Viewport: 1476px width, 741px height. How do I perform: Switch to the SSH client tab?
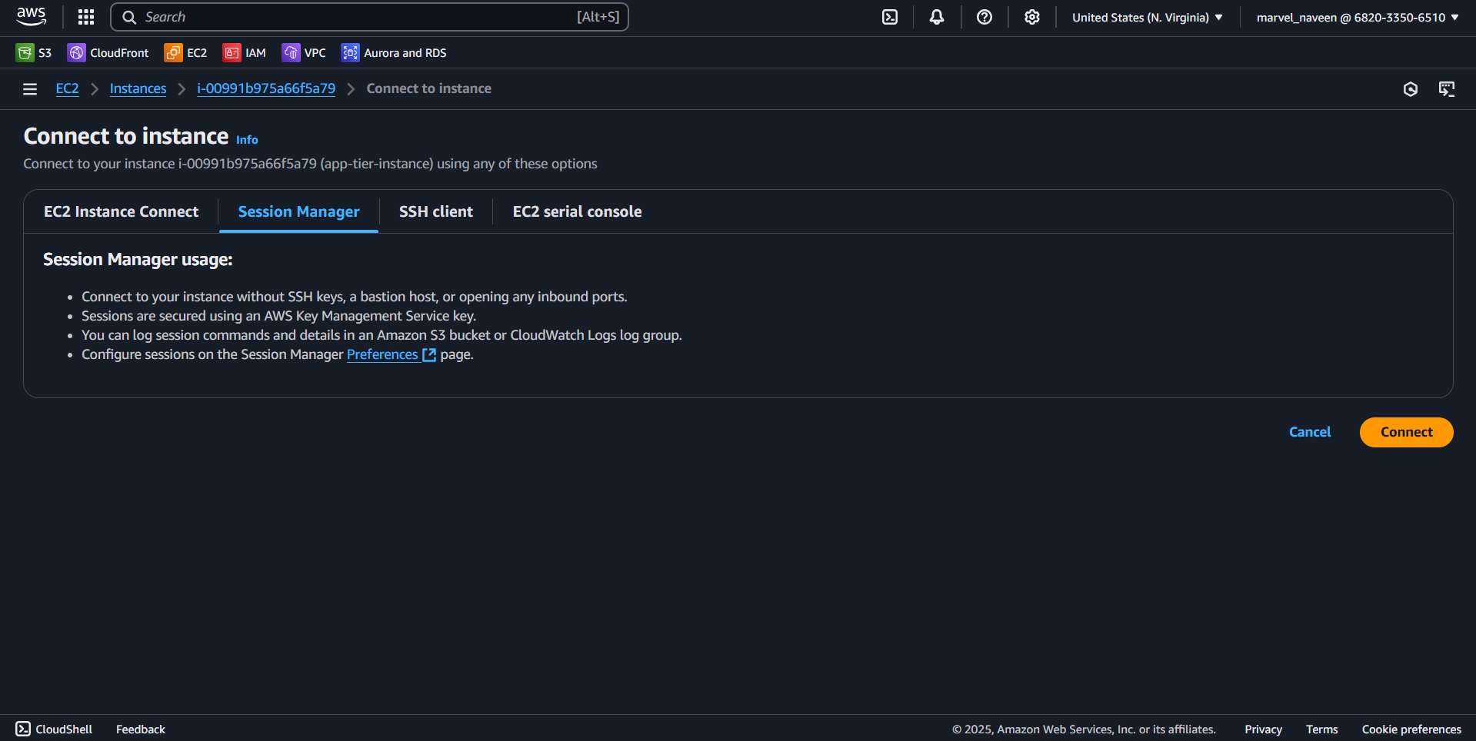[x=436, y=211]
